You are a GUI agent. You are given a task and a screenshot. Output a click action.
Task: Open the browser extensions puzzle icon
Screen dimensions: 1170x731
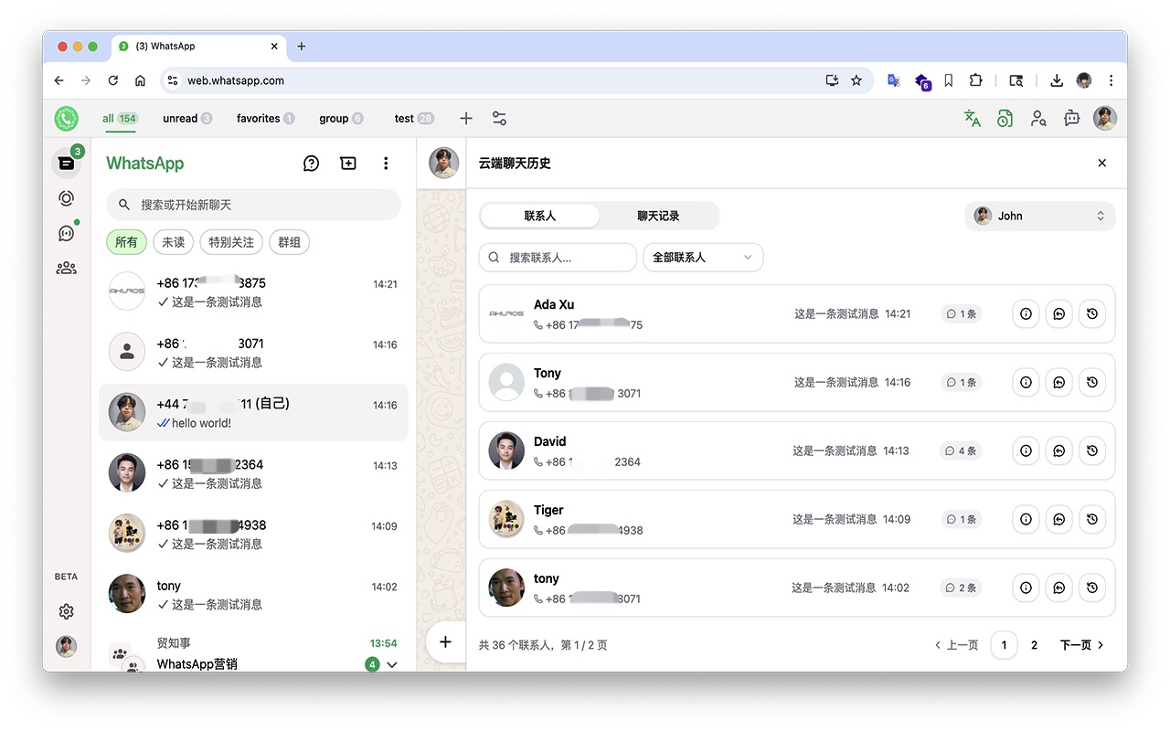[x=976, y=80]
